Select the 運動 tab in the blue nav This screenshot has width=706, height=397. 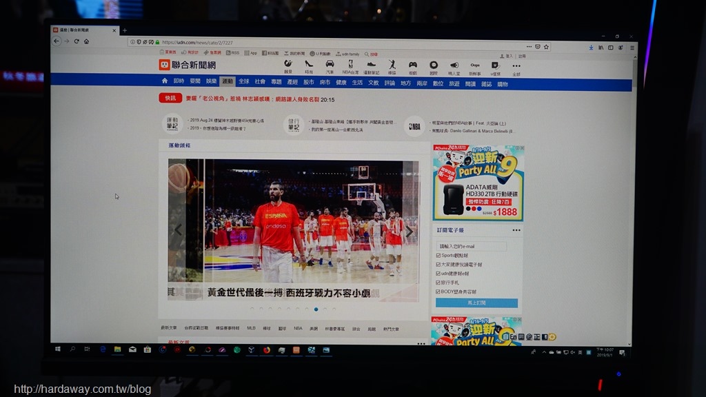(228, 81)
